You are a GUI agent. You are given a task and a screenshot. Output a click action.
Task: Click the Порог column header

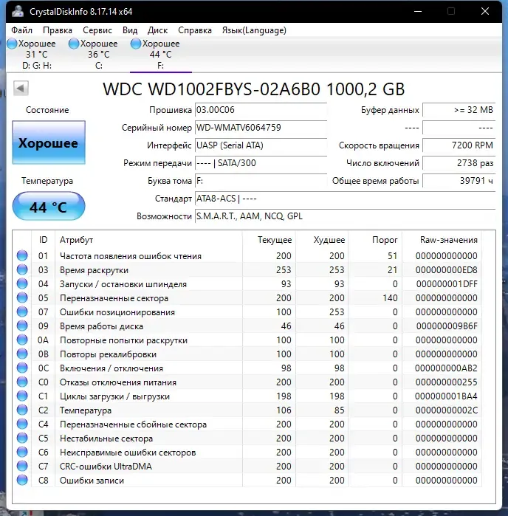tap(375, 240)
